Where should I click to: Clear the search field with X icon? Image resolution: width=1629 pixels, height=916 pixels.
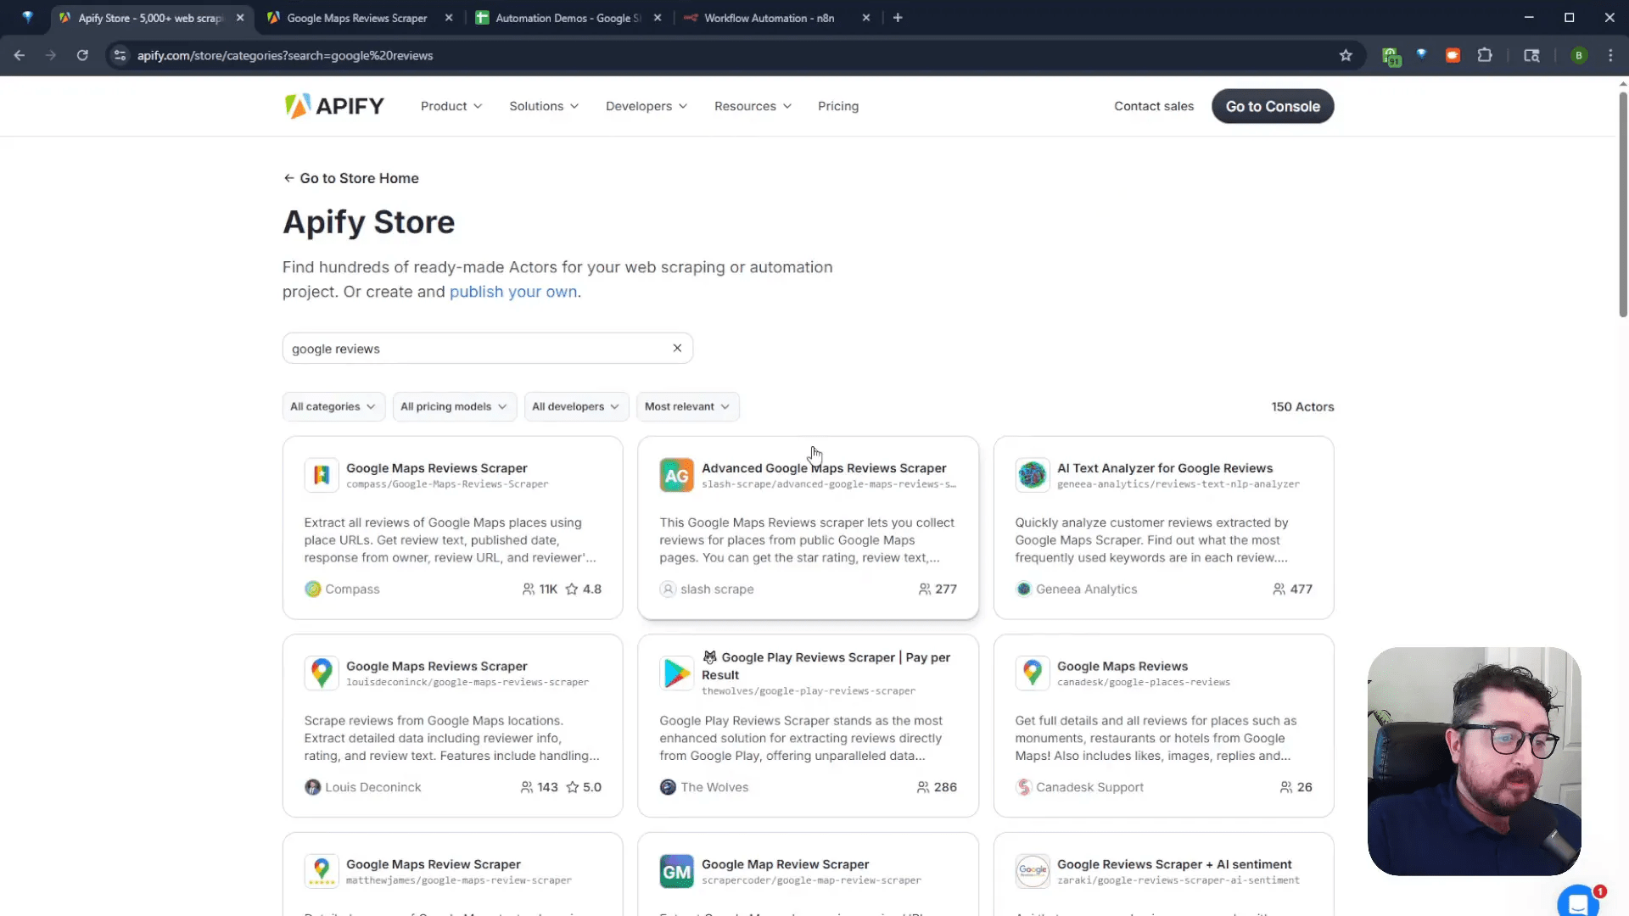click(x=677, y=348)
